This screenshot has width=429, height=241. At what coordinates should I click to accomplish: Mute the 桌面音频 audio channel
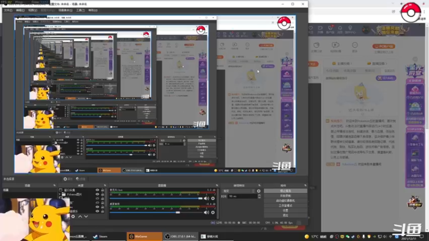tap(206, 212)
